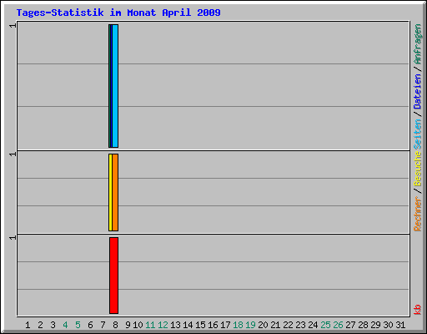Click the cyan Seiten bar on day 8
Screen dimensions: 427x334
coord(115,86)
